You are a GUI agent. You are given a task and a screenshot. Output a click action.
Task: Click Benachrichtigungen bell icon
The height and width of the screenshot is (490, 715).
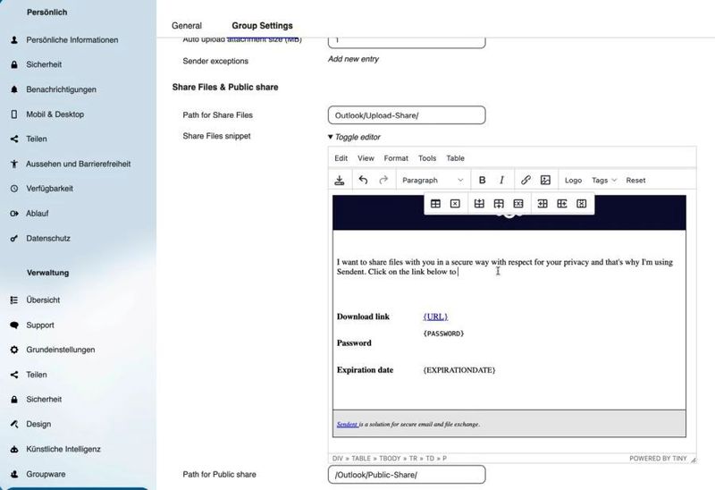[14, 89]
